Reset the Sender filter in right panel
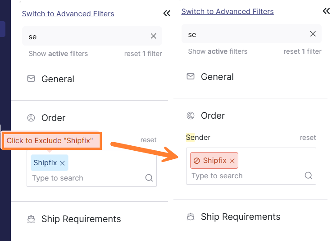This screenshot has height=241, width=332. click(x=308, y=137)
